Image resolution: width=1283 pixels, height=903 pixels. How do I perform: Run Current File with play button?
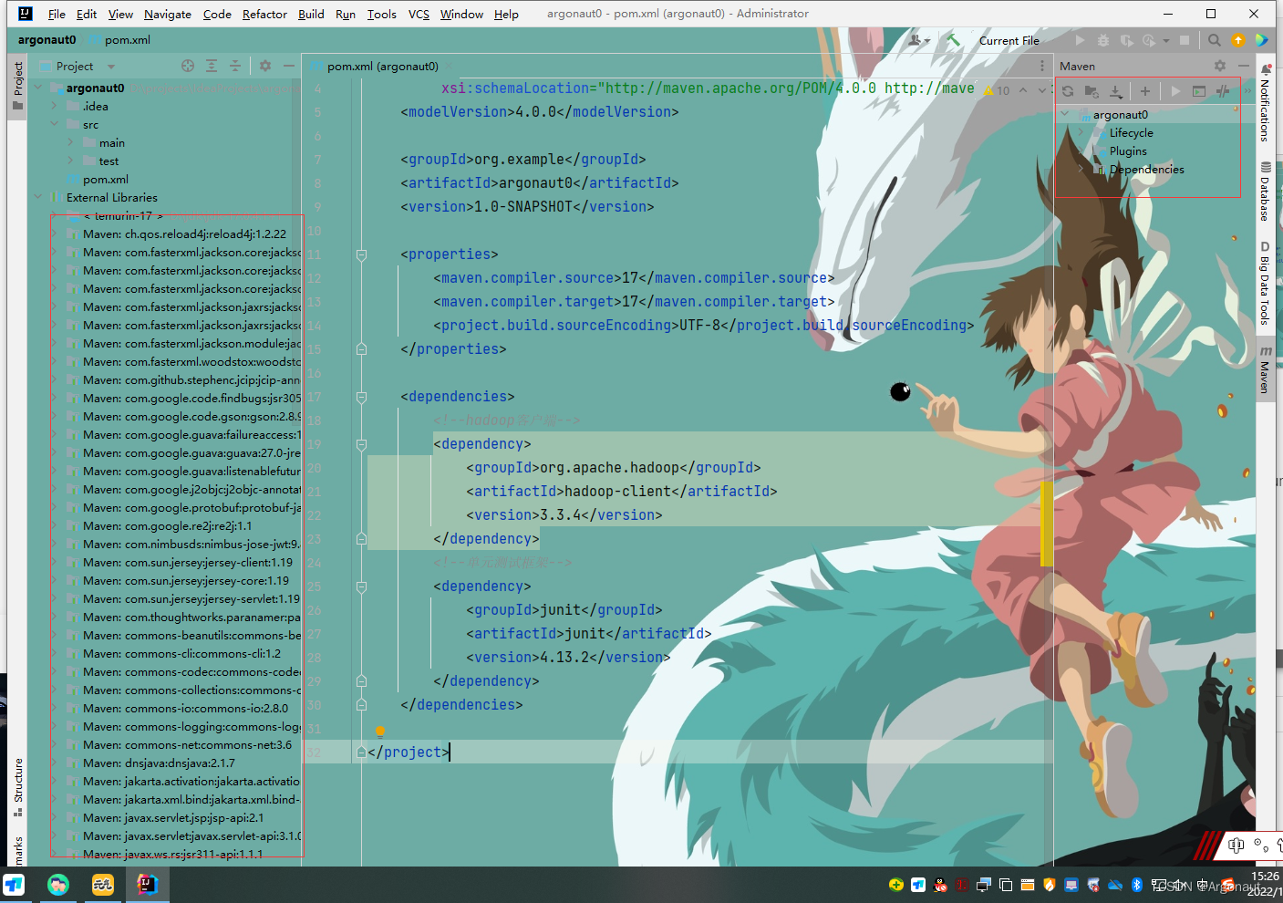[1081, 40]
